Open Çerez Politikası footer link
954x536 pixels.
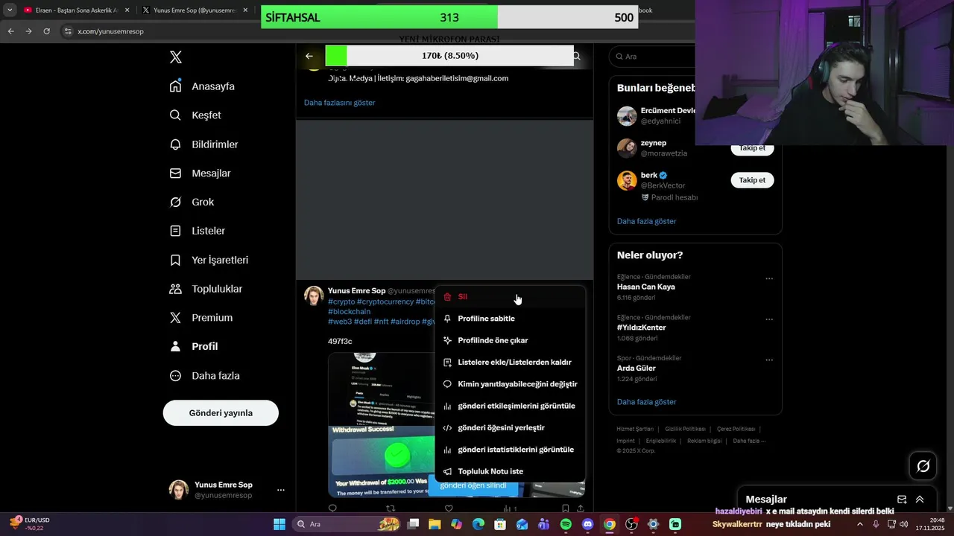tap(736, 429)
